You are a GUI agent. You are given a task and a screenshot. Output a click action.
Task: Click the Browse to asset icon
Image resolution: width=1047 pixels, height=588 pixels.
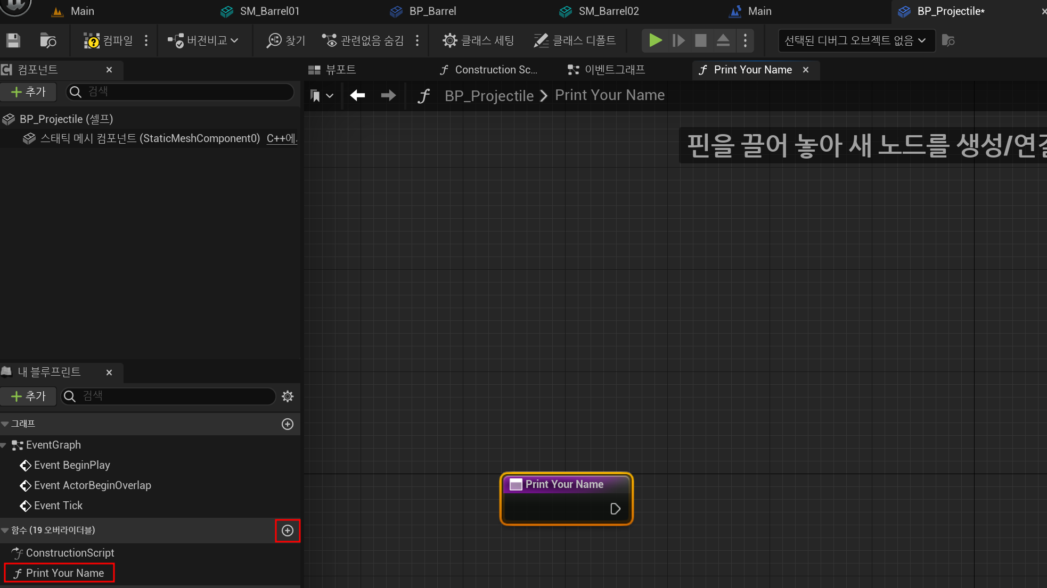click(x=48, y=40)
